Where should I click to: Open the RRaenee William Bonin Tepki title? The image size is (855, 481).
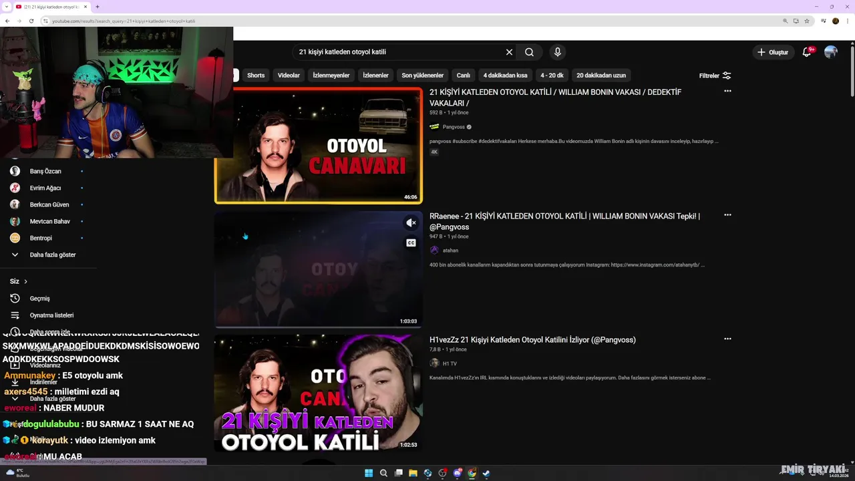(x=564, y=221)
